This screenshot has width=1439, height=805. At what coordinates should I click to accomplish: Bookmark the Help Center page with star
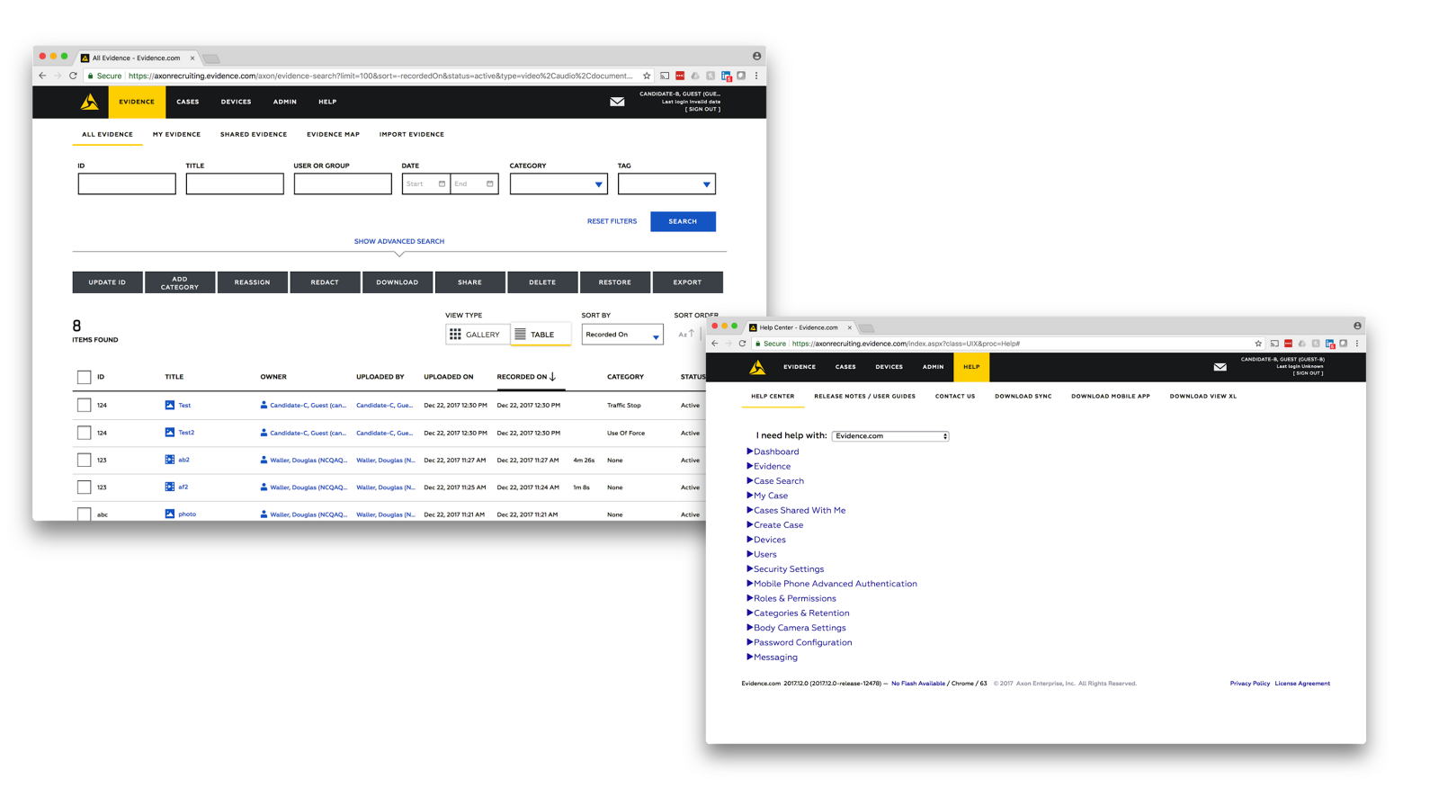1257,344
